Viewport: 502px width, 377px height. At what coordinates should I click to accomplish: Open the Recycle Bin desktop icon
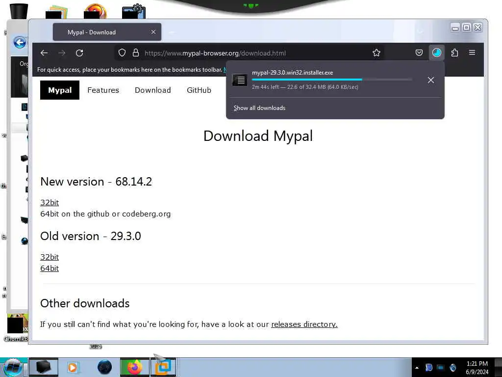pos(19,11)
